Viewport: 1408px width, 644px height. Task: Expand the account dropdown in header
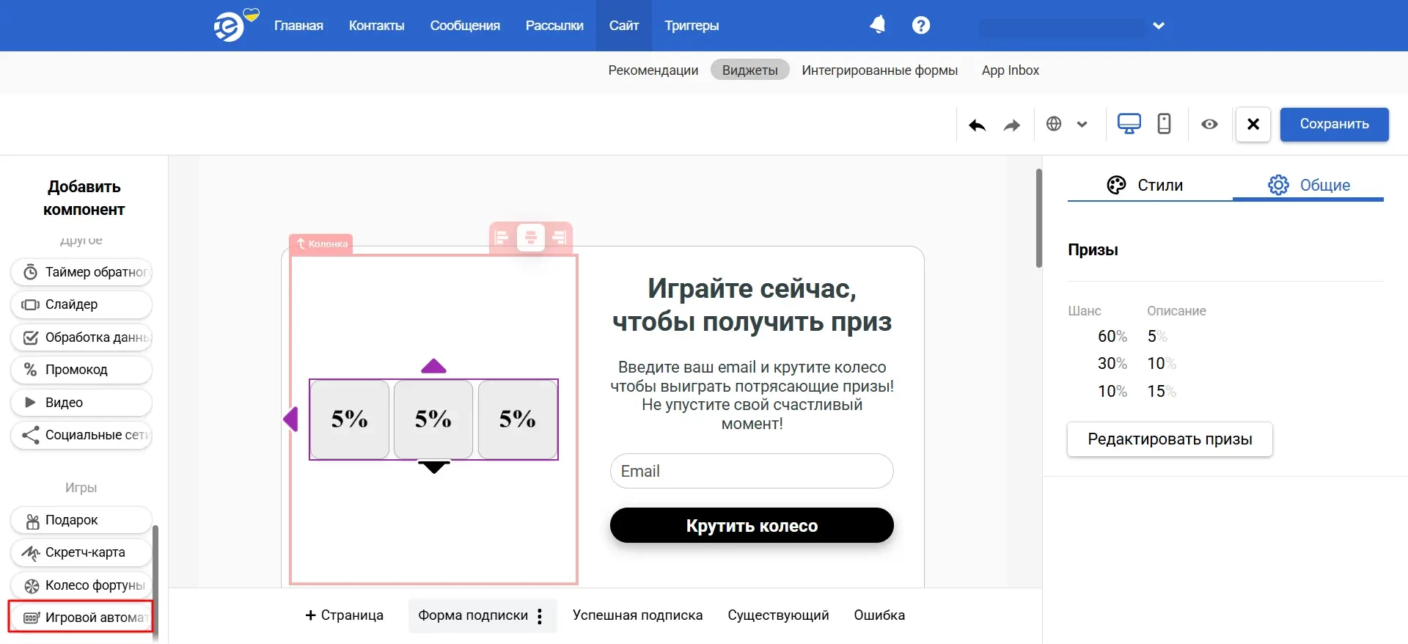click(x=1159, y=26)
